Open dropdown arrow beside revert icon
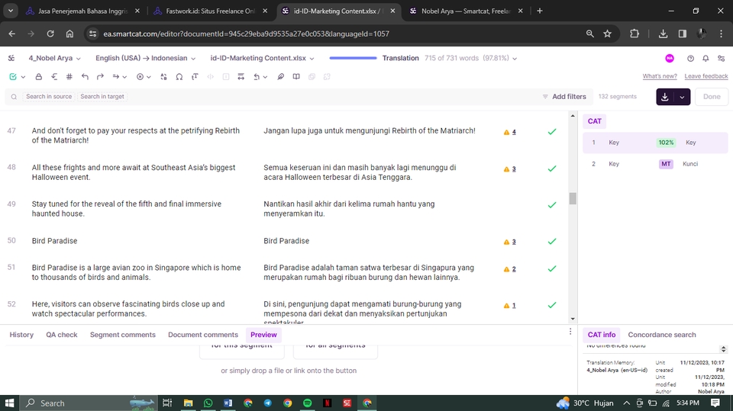Viewport: 733px width, 411px height. (x=265, y=77)
